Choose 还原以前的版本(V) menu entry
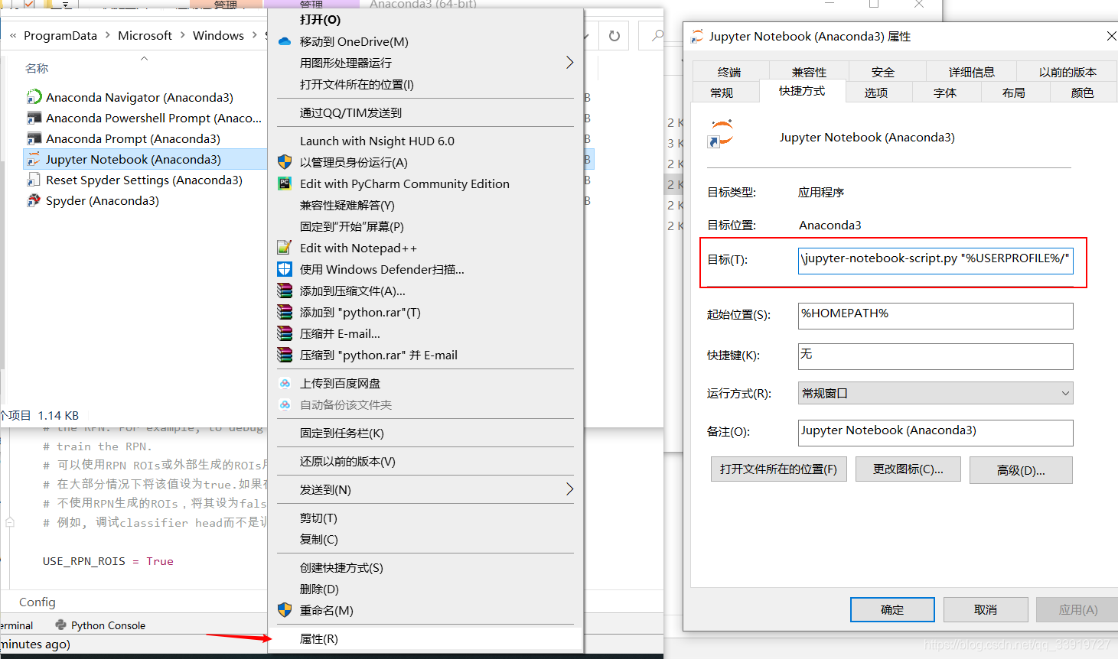The width and height of the screenshot is (1118, 659). pos(425,461)
